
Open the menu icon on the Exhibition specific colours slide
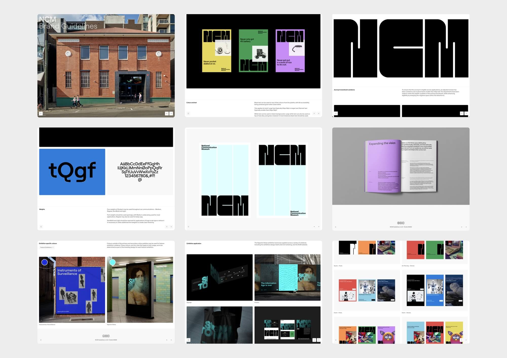[41, 340]
